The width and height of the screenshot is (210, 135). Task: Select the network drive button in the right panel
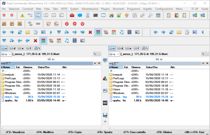pos(145,48)
